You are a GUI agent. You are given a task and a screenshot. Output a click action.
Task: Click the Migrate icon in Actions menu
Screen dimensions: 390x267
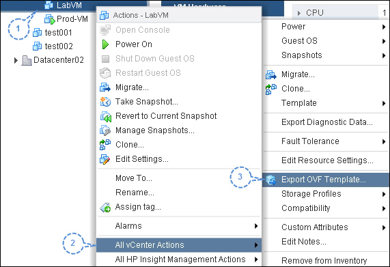105,87
